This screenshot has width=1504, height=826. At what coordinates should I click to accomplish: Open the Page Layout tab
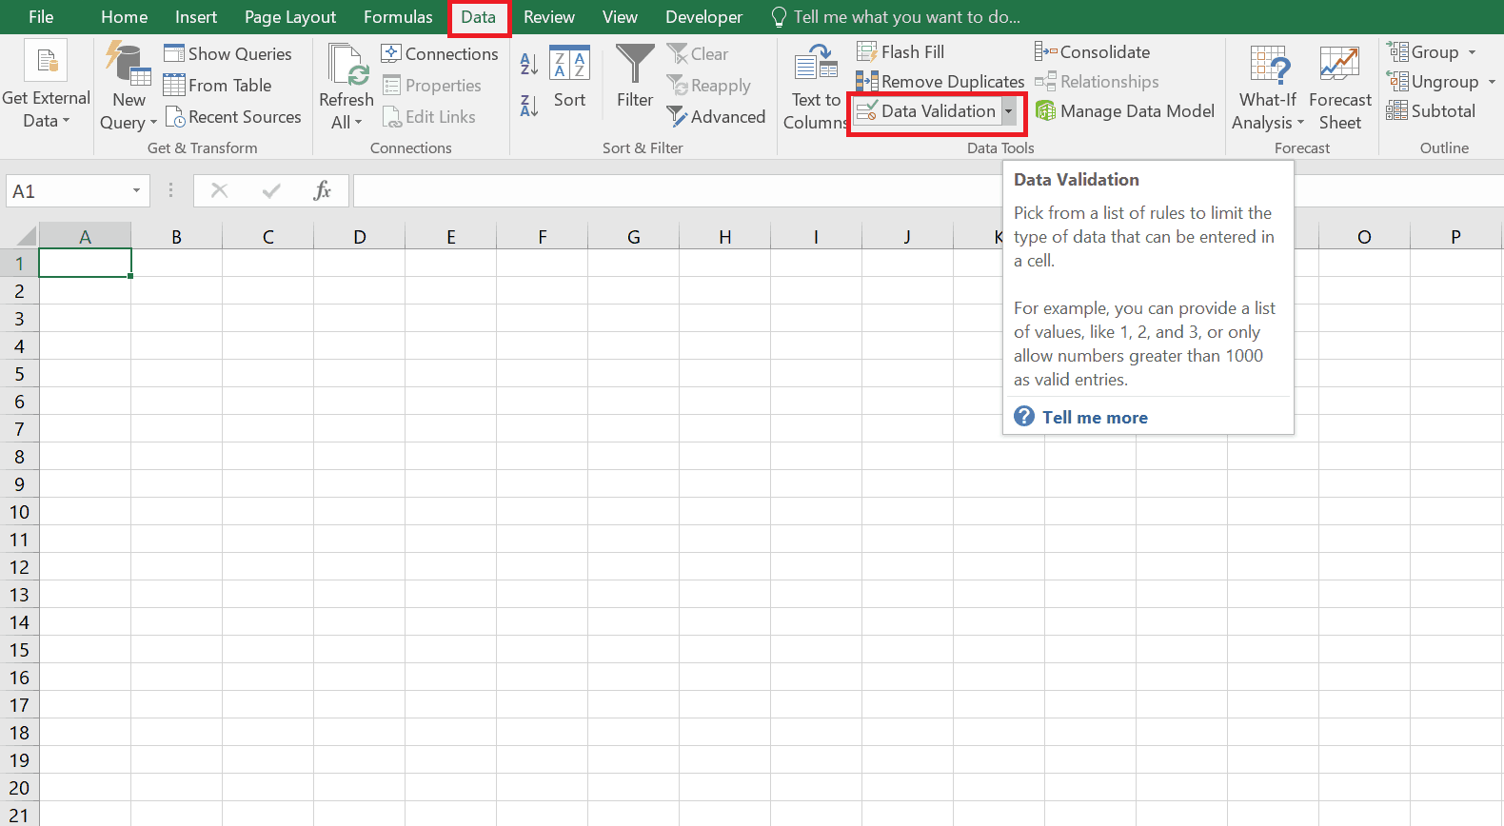tap(290, 17)
